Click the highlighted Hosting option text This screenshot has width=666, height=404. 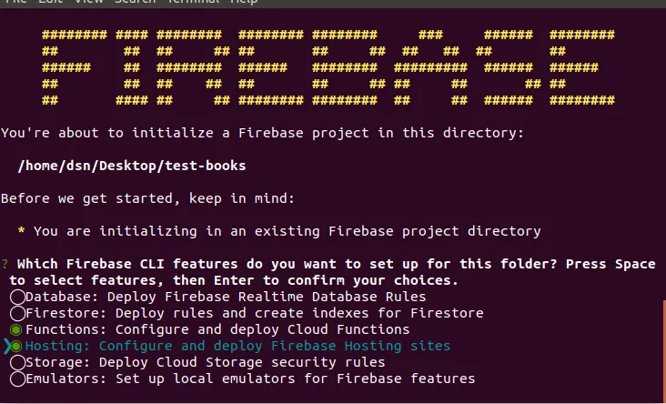pyautogui.click(x=237, y=347)
